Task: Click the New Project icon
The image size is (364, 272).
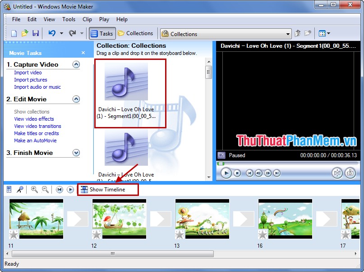Action: tap(14, 33)
